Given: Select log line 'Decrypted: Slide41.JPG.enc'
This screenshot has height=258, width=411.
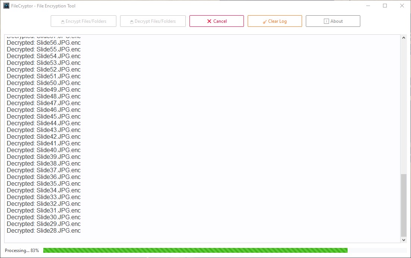Looking at the screenshot, I should [44, 143].
